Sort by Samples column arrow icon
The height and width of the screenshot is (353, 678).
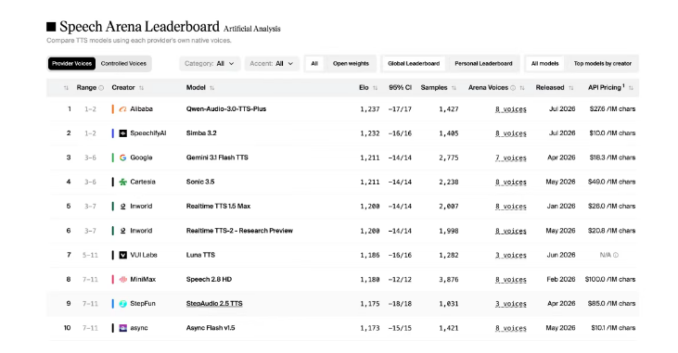(454, 88)
